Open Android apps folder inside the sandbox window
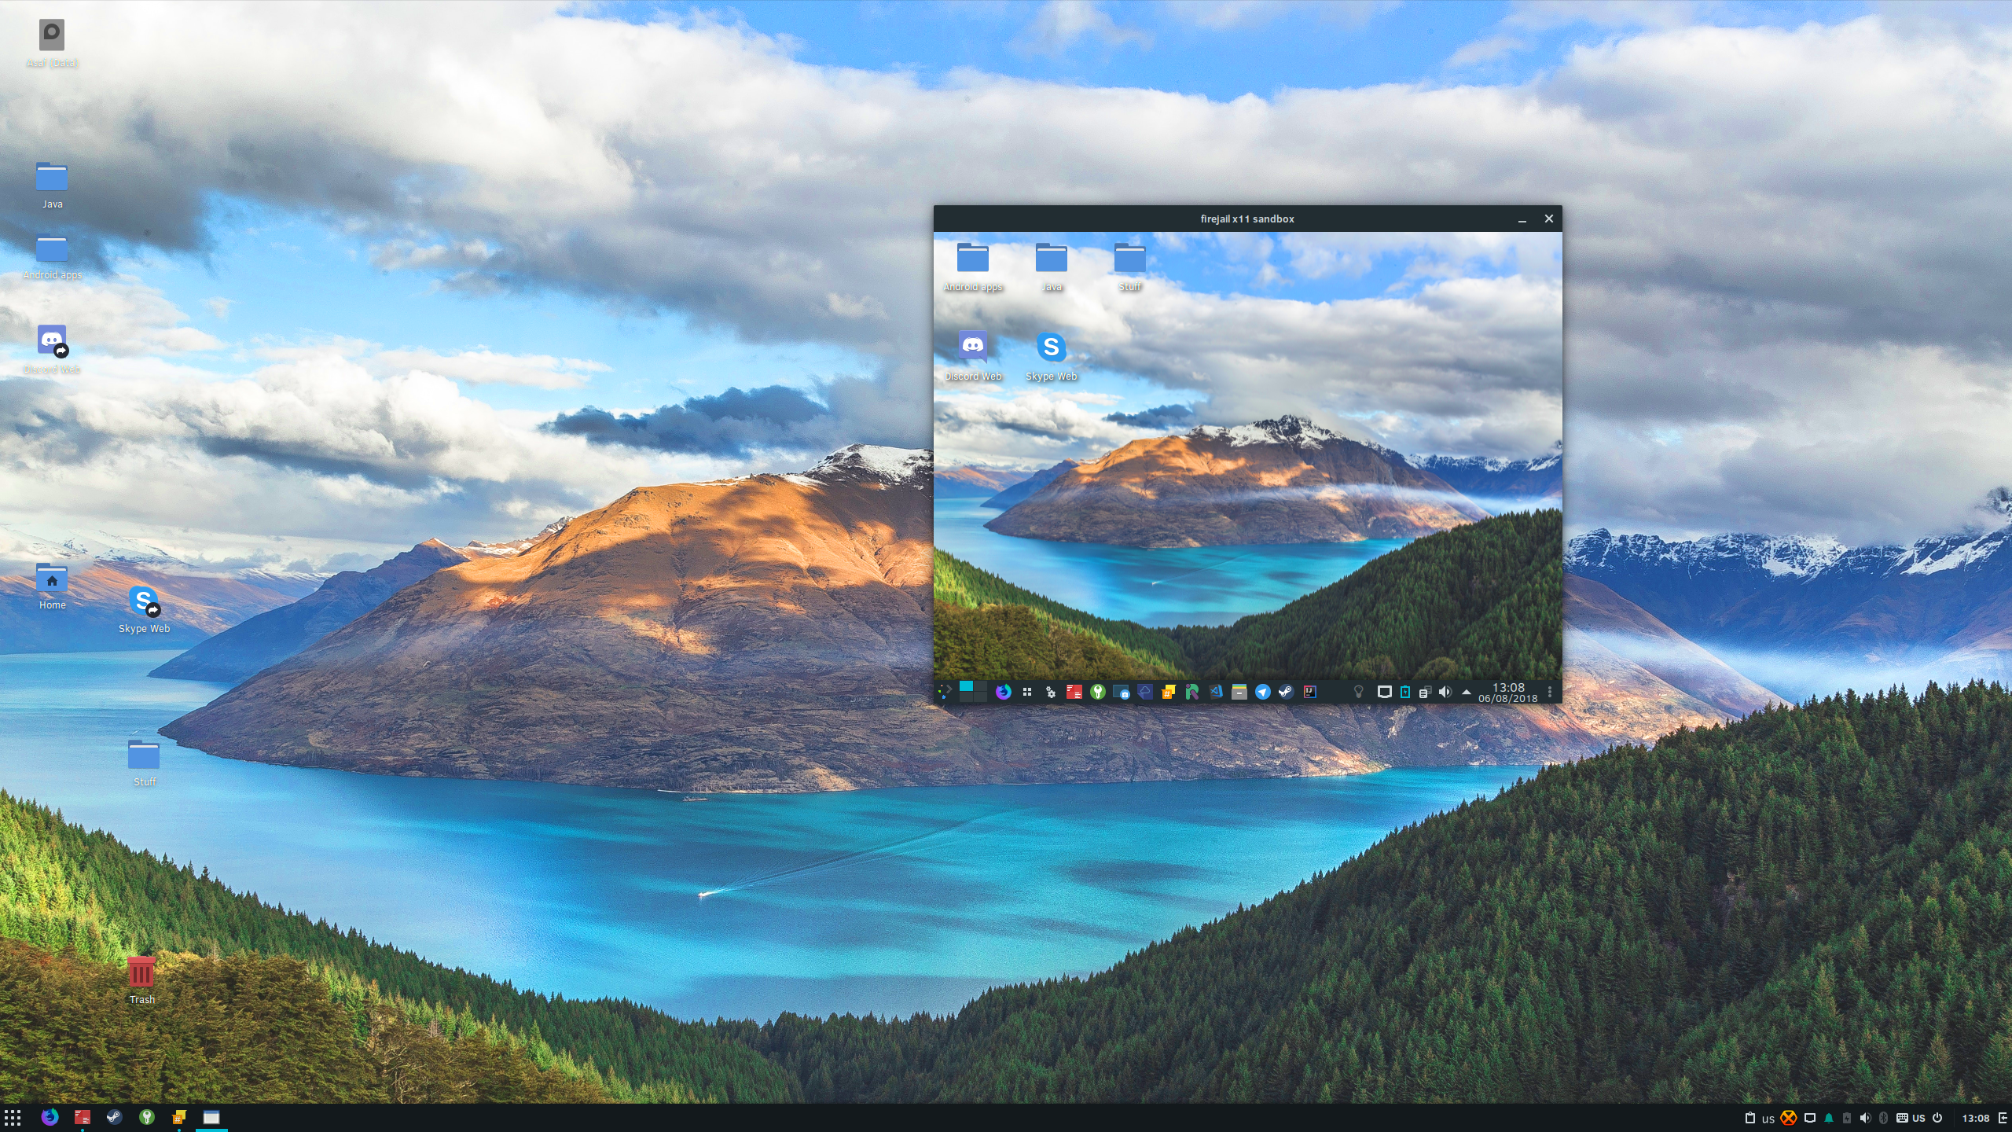The height and width of the screenshot is (1132, 2012). [x=973, y=268]
